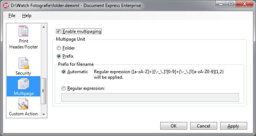256x136 pixels.
Task: Select the Folder radio button
Action: [58, 48]
